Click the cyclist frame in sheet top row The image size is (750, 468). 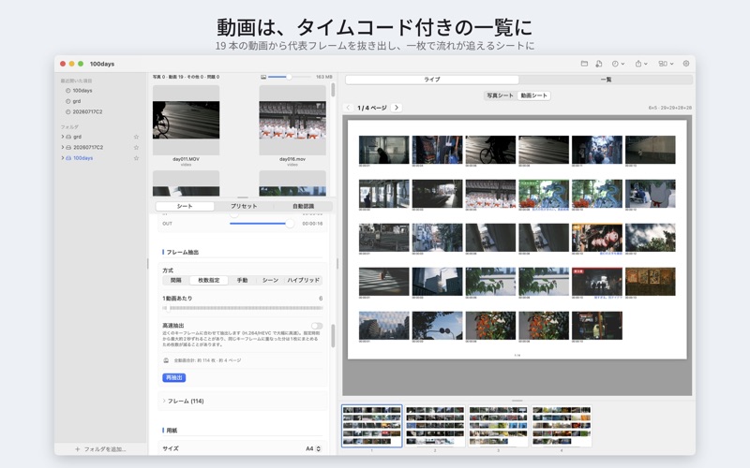click(490, 150)
